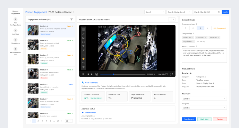239x128 pixels.
Task: Click the info icon next to Remark/Comment
Action: tap(196, 46)
